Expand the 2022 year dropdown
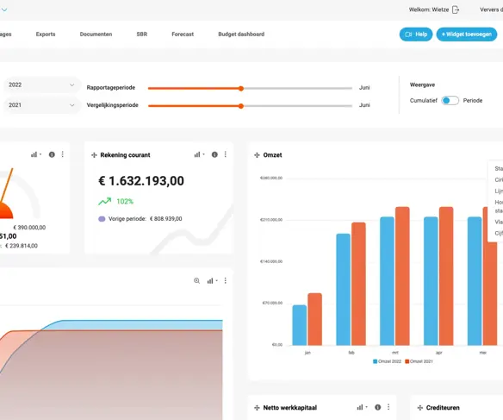 tap(41, 85)
